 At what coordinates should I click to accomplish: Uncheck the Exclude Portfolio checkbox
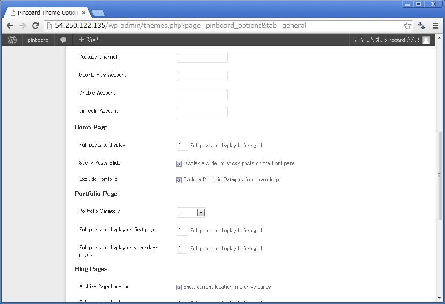click(179, 180)
